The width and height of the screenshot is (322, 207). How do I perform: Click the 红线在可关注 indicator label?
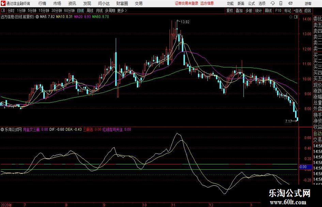click(x=112, y=130)
